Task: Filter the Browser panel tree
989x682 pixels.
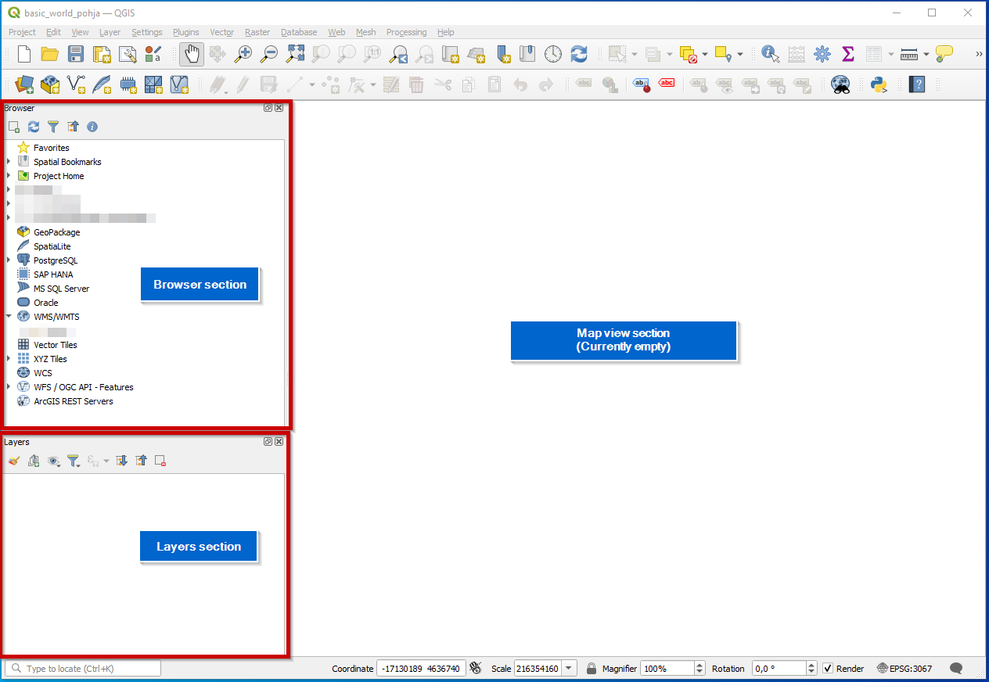Action: (53, 127)
